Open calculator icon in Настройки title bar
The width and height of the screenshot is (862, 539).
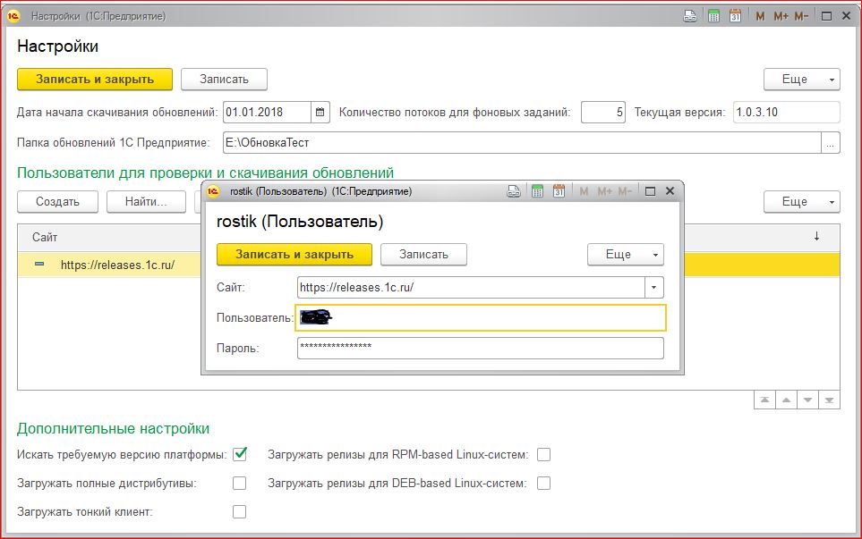point(713,16)
